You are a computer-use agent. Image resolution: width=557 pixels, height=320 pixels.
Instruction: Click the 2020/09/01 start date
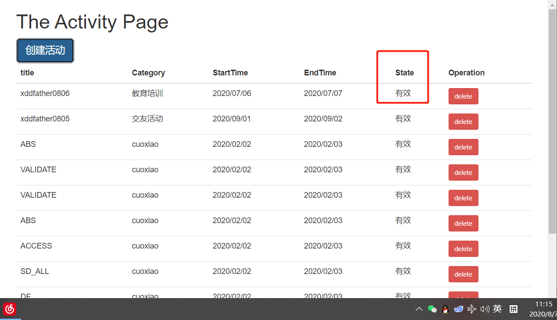pos(232,119)
